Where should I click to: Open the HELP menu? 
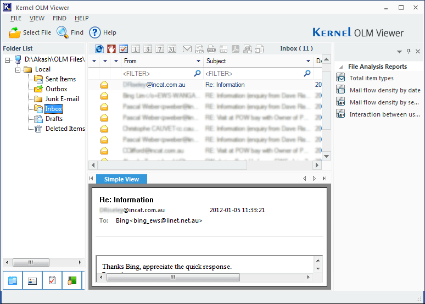pos(81,18)
